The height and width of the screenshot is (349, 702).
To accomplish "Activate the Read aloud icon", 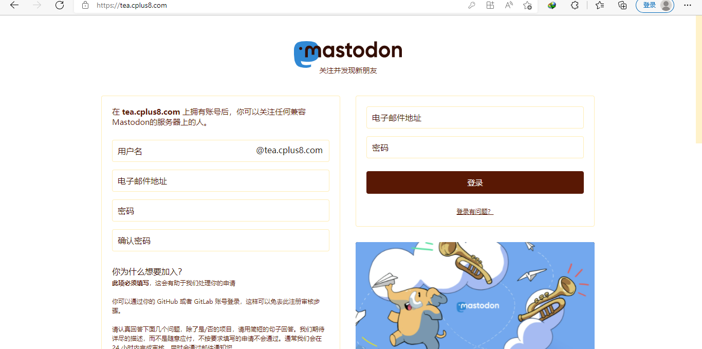I will point(509,5).
